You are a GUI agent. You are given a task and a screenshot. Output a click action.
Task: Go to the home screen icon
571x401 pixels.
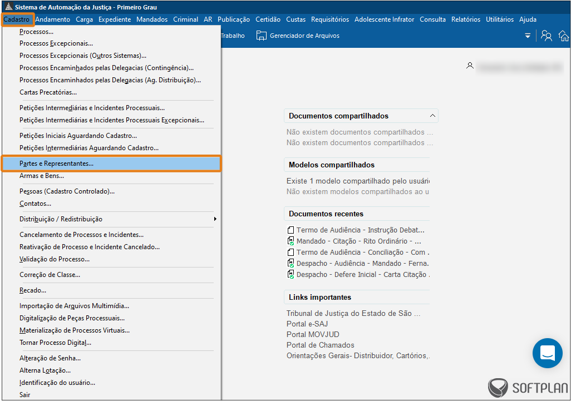point(564,36)
